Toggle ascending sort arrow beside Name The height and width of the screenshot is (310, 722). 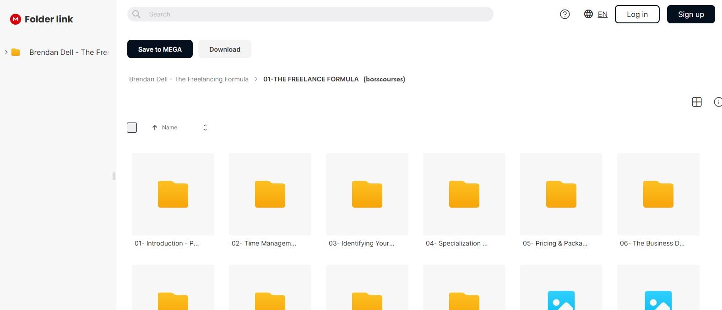[155, 128]
